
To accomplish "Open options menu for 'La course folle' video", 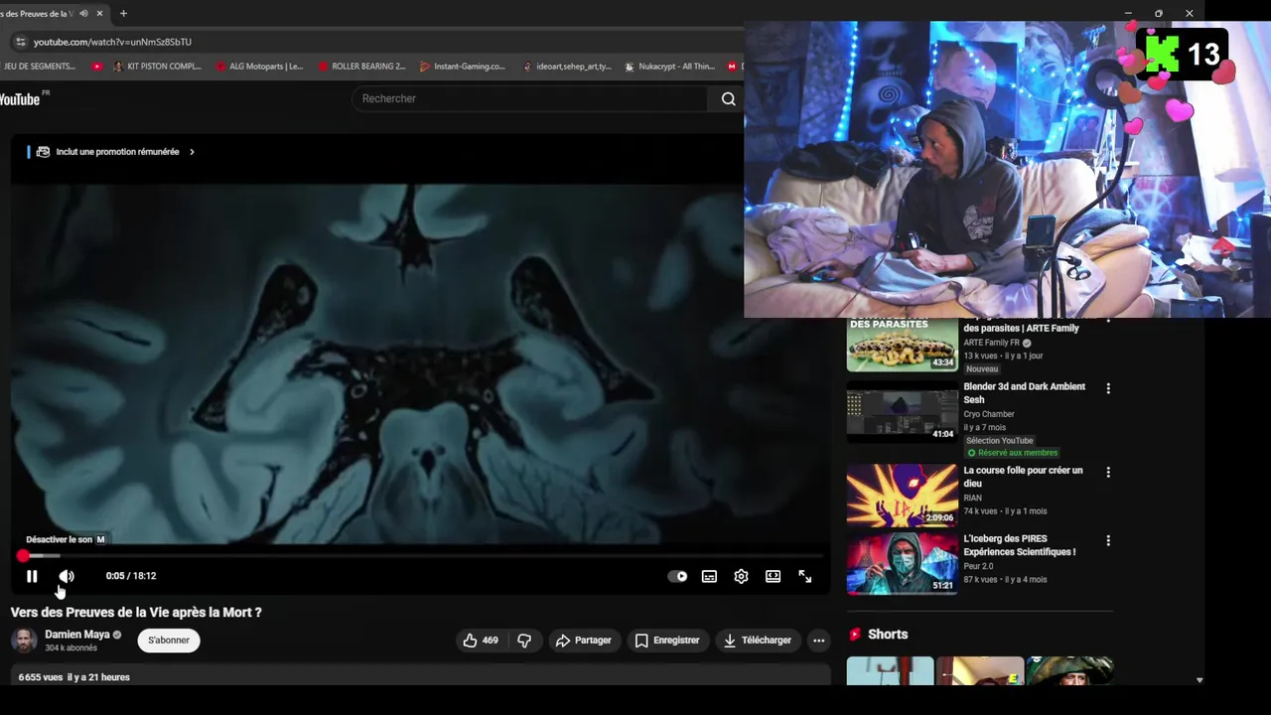I will pos(1108,472).
